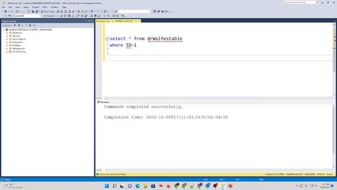Select the SQLQuery1.sql document tab
Image resolution: width=337 pixels, height=190 pixels.
pos(115,21)
